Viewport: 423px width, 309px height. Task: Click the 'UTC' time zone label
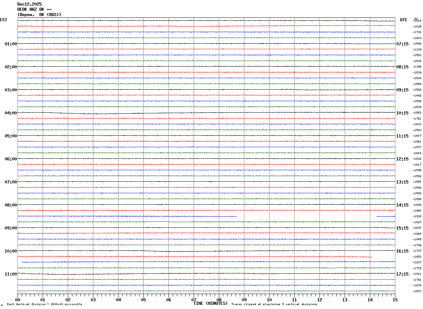(x=404, y=20)
